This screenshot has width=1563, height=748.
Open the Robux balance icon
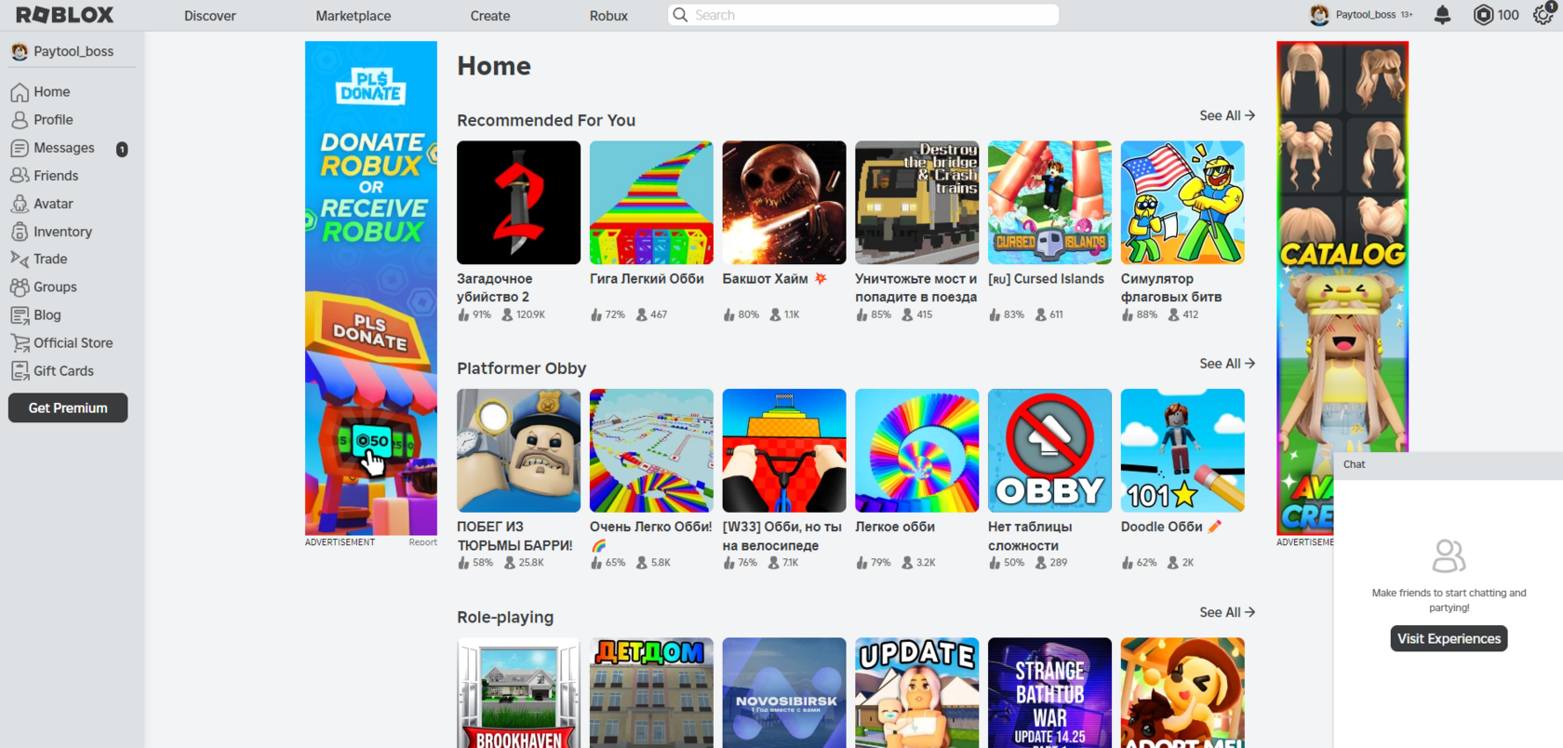click(1483, 15)
